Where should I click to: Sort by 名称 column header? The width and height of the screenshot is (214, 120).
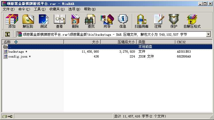pyautogui.click(x=33, y=42)
